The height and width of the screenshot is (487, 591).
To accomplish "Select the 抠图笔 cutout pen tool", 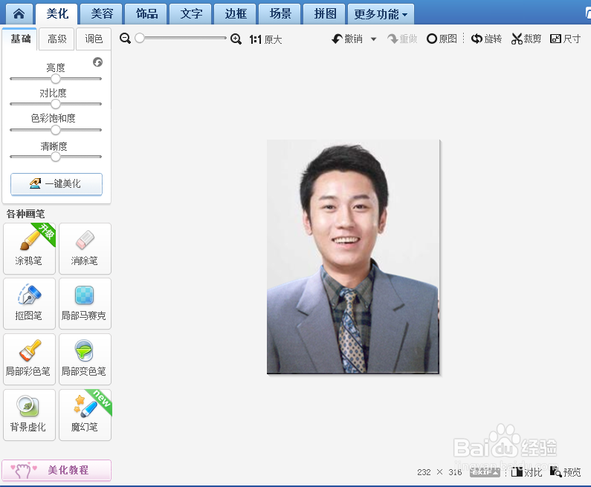I will pos(29,304).
